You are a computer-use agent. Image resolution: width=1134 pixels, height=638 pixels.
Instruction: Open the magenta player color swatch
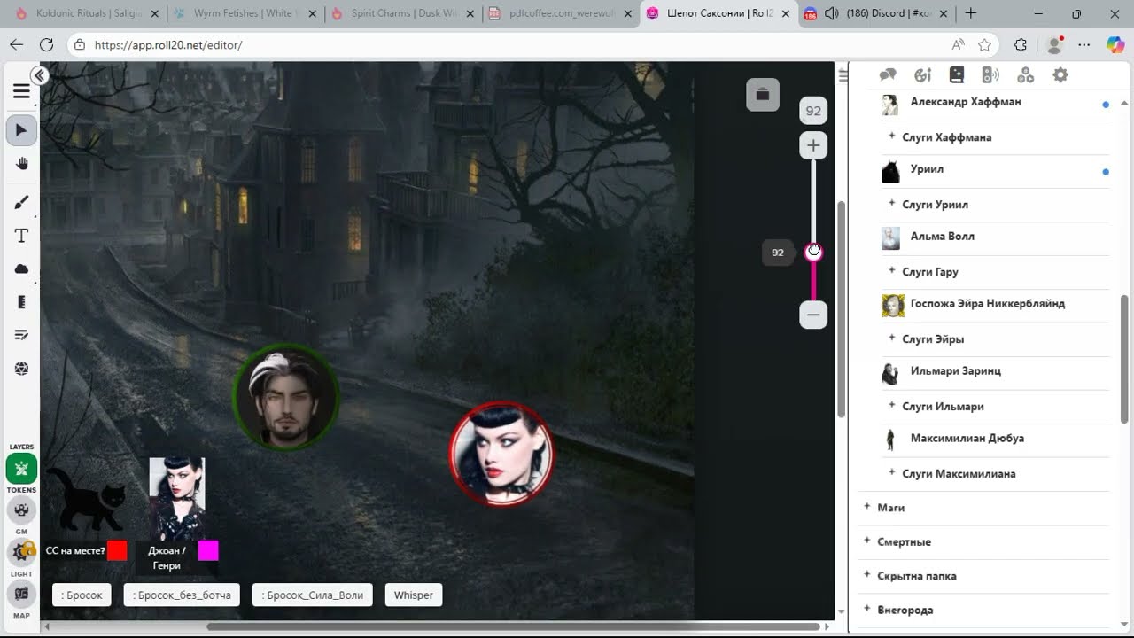(208, 551)
